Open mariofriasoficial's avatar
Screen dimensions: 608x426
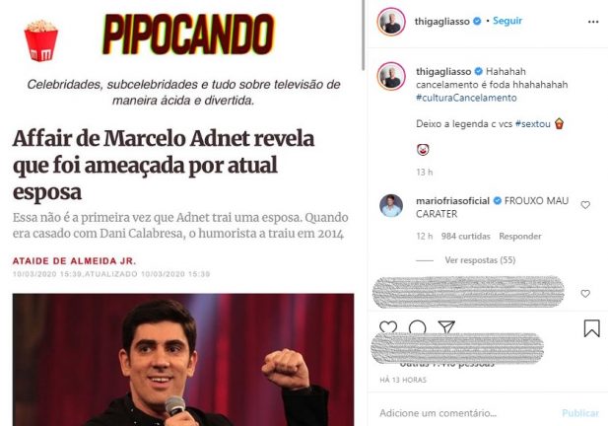tap(391, 206)
